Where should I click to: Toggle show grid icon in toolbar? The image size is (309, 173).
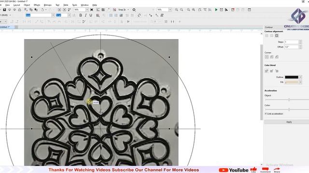(103, 10)
